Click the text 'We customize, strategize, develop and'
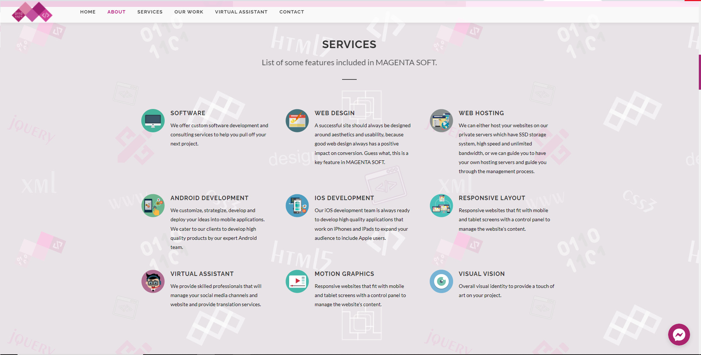 tap(213, 210)
